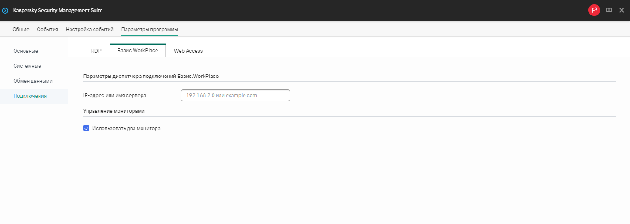Open the События tab
This screenshot has width=630, height=224.
pyautogui.click(x=47, y=29)
